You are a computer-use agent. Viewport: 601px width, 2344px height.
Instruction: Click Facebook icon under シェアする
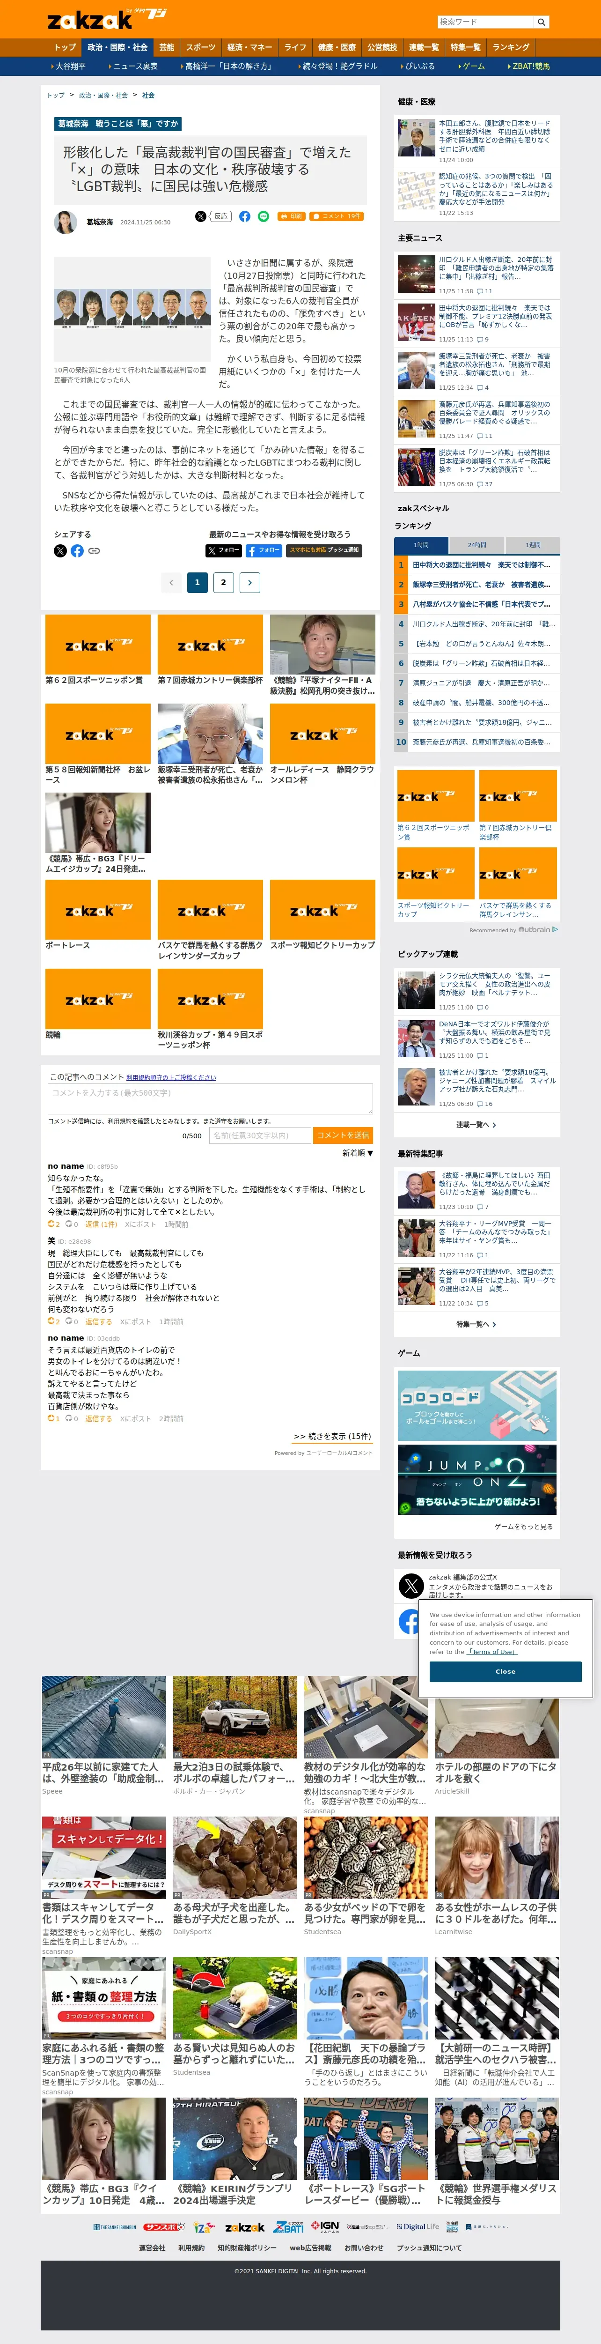click(77, 550)
